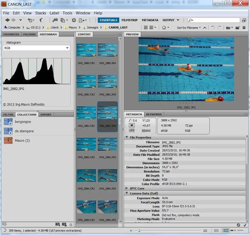Open the File menu

[x=6, y=13]
